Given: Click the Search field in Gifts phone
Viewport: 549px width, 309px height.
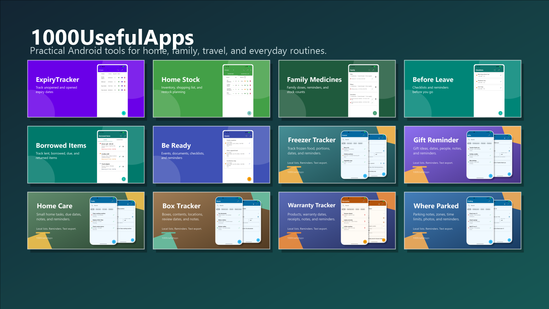Looking at the screenshot, I should tap(480, 139).
